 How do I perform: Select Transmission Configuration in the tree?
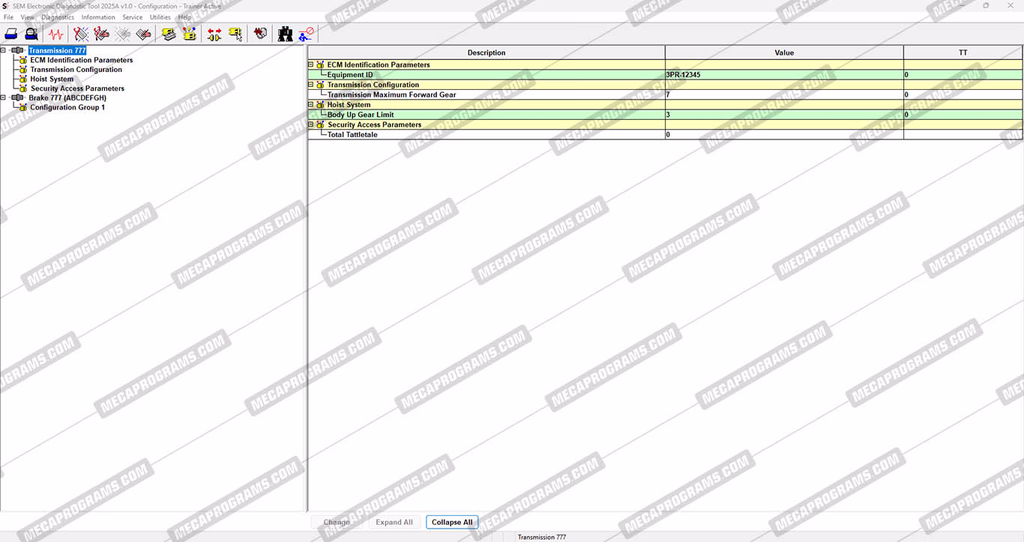(76, 70)
